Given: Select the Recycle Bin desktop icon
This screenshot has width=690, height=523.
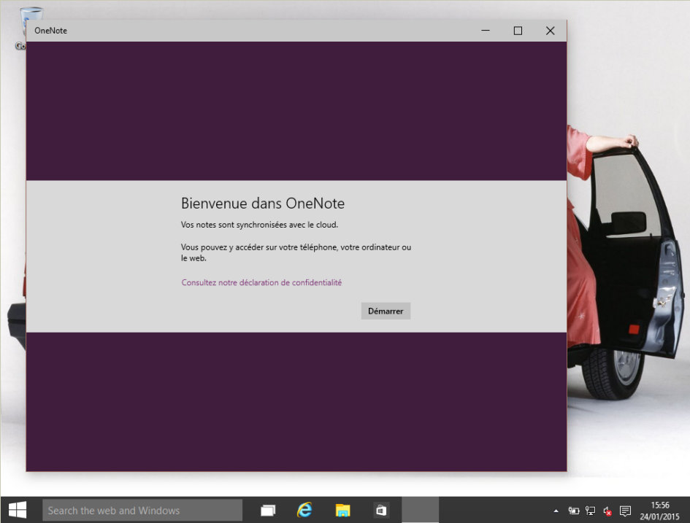Looking at the screenshot, I should (x=31, y=22).
